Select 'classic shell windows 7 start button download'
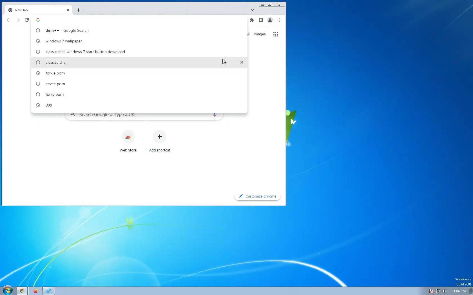 (139, 52)
